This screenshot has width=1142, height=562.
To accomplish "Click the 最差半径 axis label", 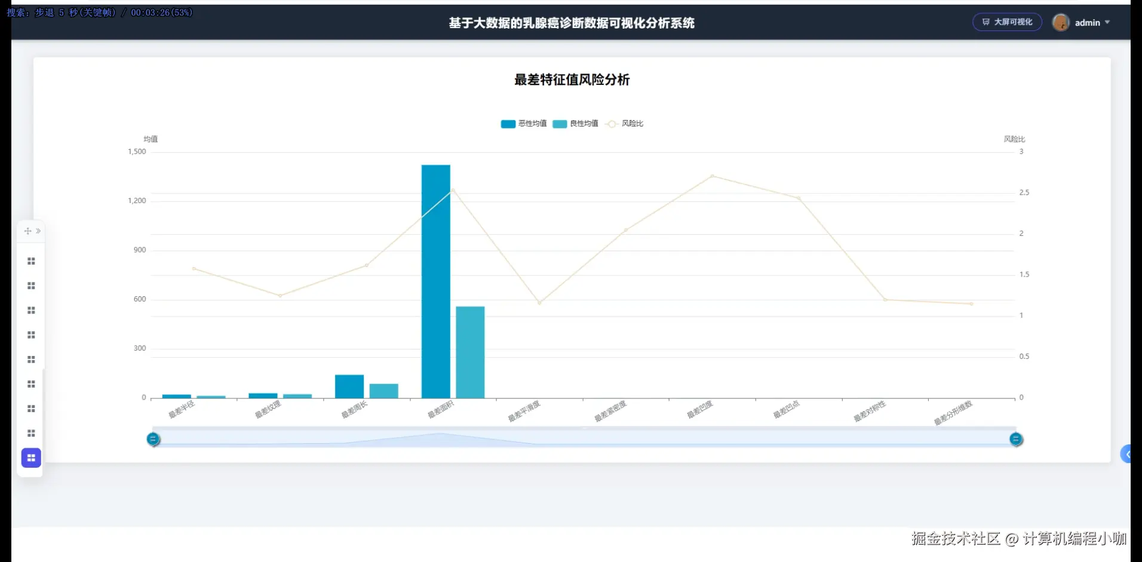I will point(182,410).
